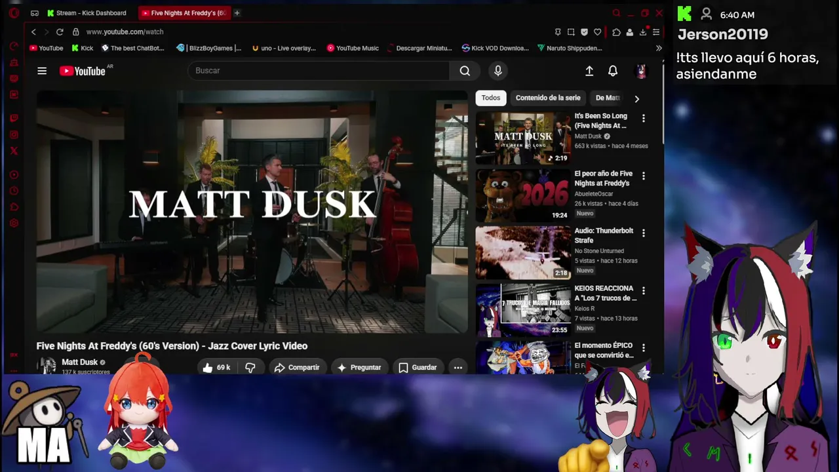Dislike the video with thumbs-down
The width and height of the screenshot is (839, 472).
(x=250, y=368)
